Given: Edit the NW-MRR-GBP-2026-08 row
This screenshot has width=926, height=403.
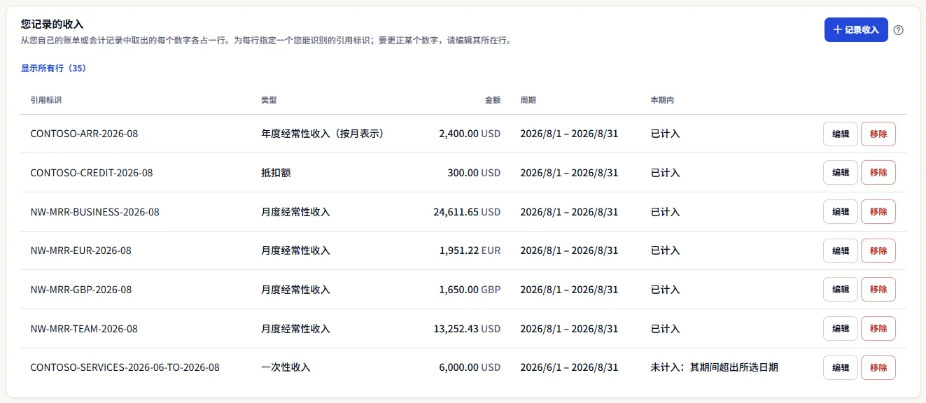Looking at the screenshot, I should [841, 290].
